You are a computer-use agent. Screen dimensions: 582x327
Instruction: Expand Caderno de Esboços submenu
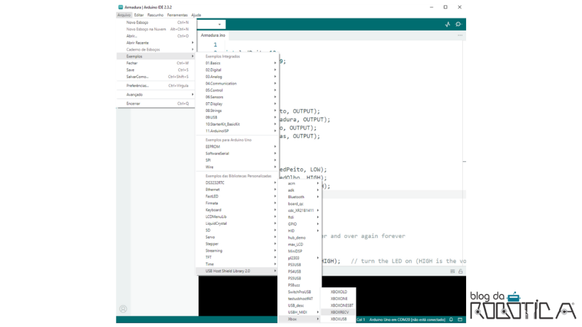coord(156,50)
